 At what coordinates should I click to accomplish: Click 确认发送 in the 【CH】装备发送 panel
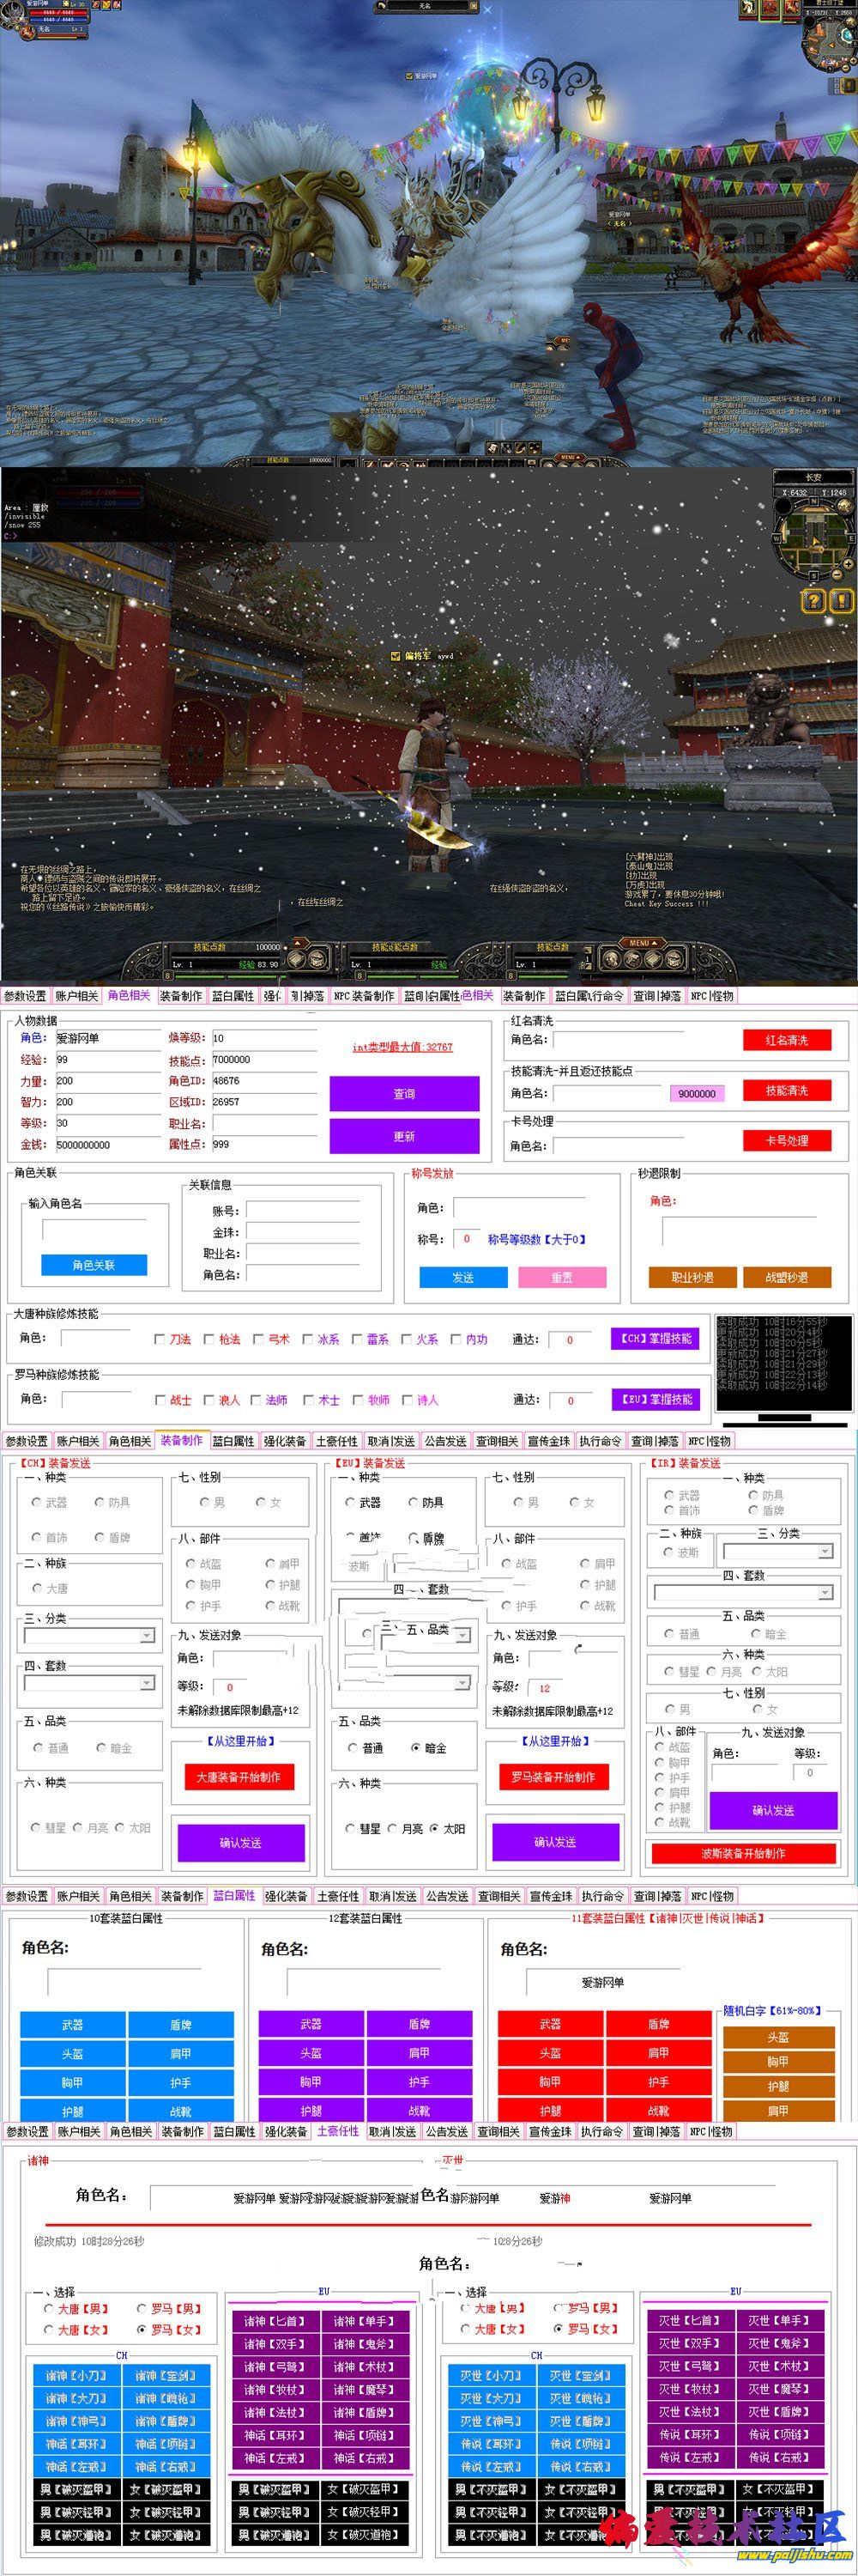click(241, 1843)
